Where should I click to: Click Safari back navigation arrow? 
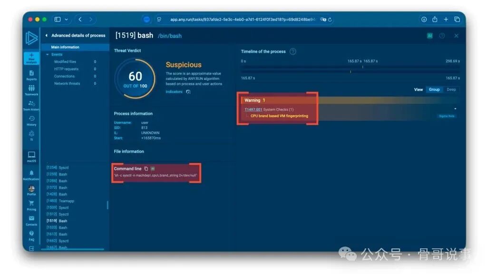[80, 19]
